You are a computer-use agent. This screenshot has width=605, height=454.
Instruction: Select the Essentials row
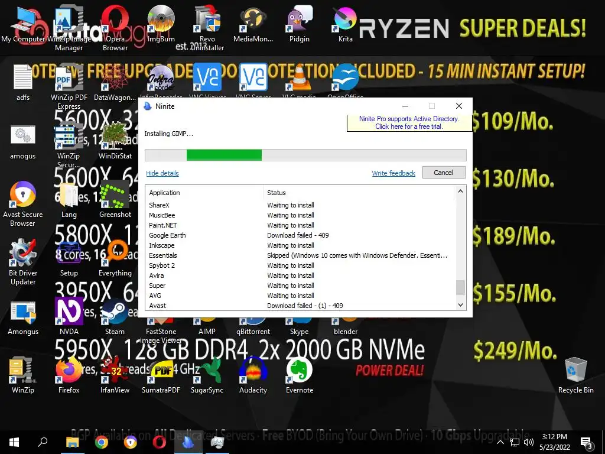click(301, 255)
